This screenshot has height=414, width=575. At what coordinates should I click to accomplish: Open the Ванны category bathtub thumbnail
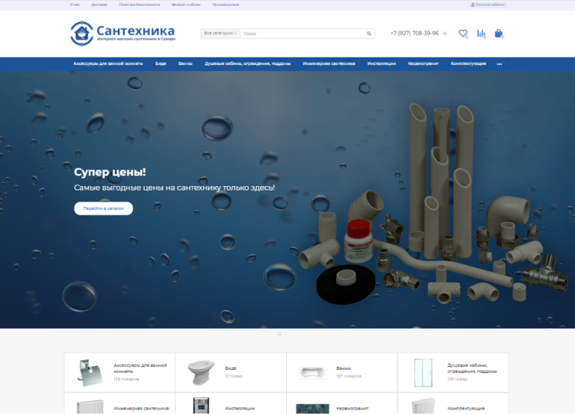(x=310, y=372)
